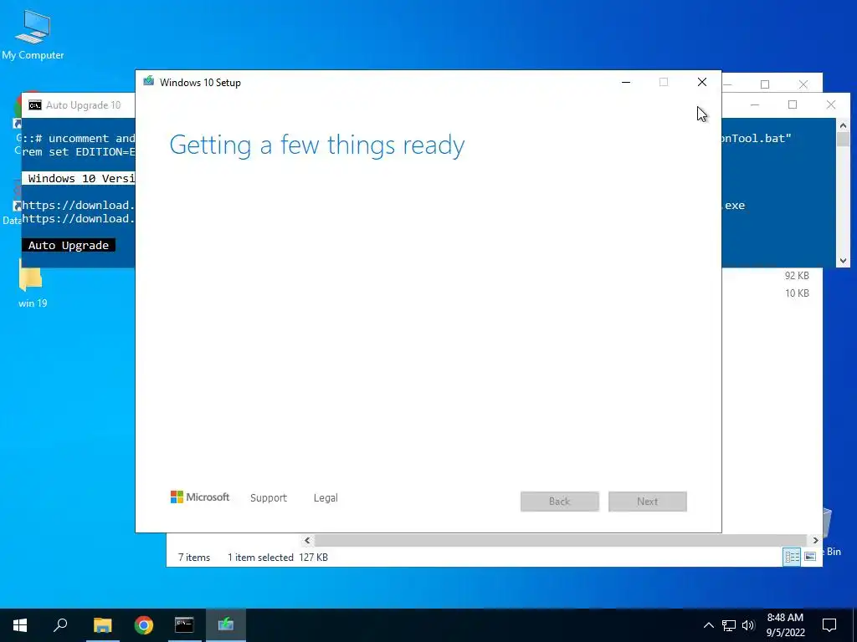857x642 pixels.
Task: Open the Support link in Setup
Action: point(269,498)
